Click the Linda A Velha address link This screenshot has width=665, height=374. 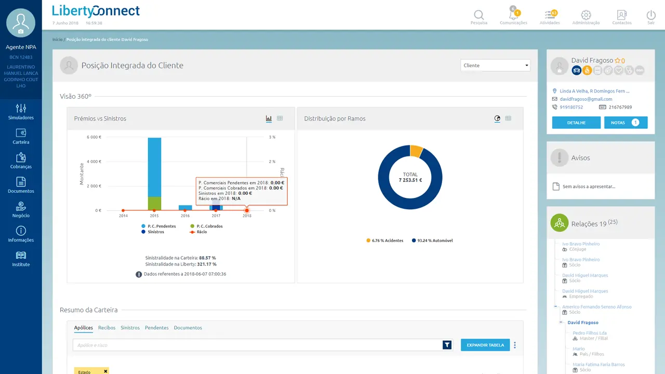coord(594,91)
